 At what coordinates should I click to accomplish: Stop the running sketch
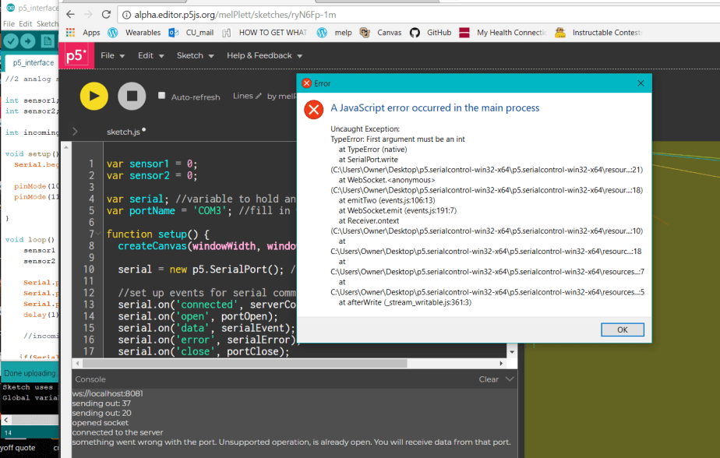coord(132,96)
